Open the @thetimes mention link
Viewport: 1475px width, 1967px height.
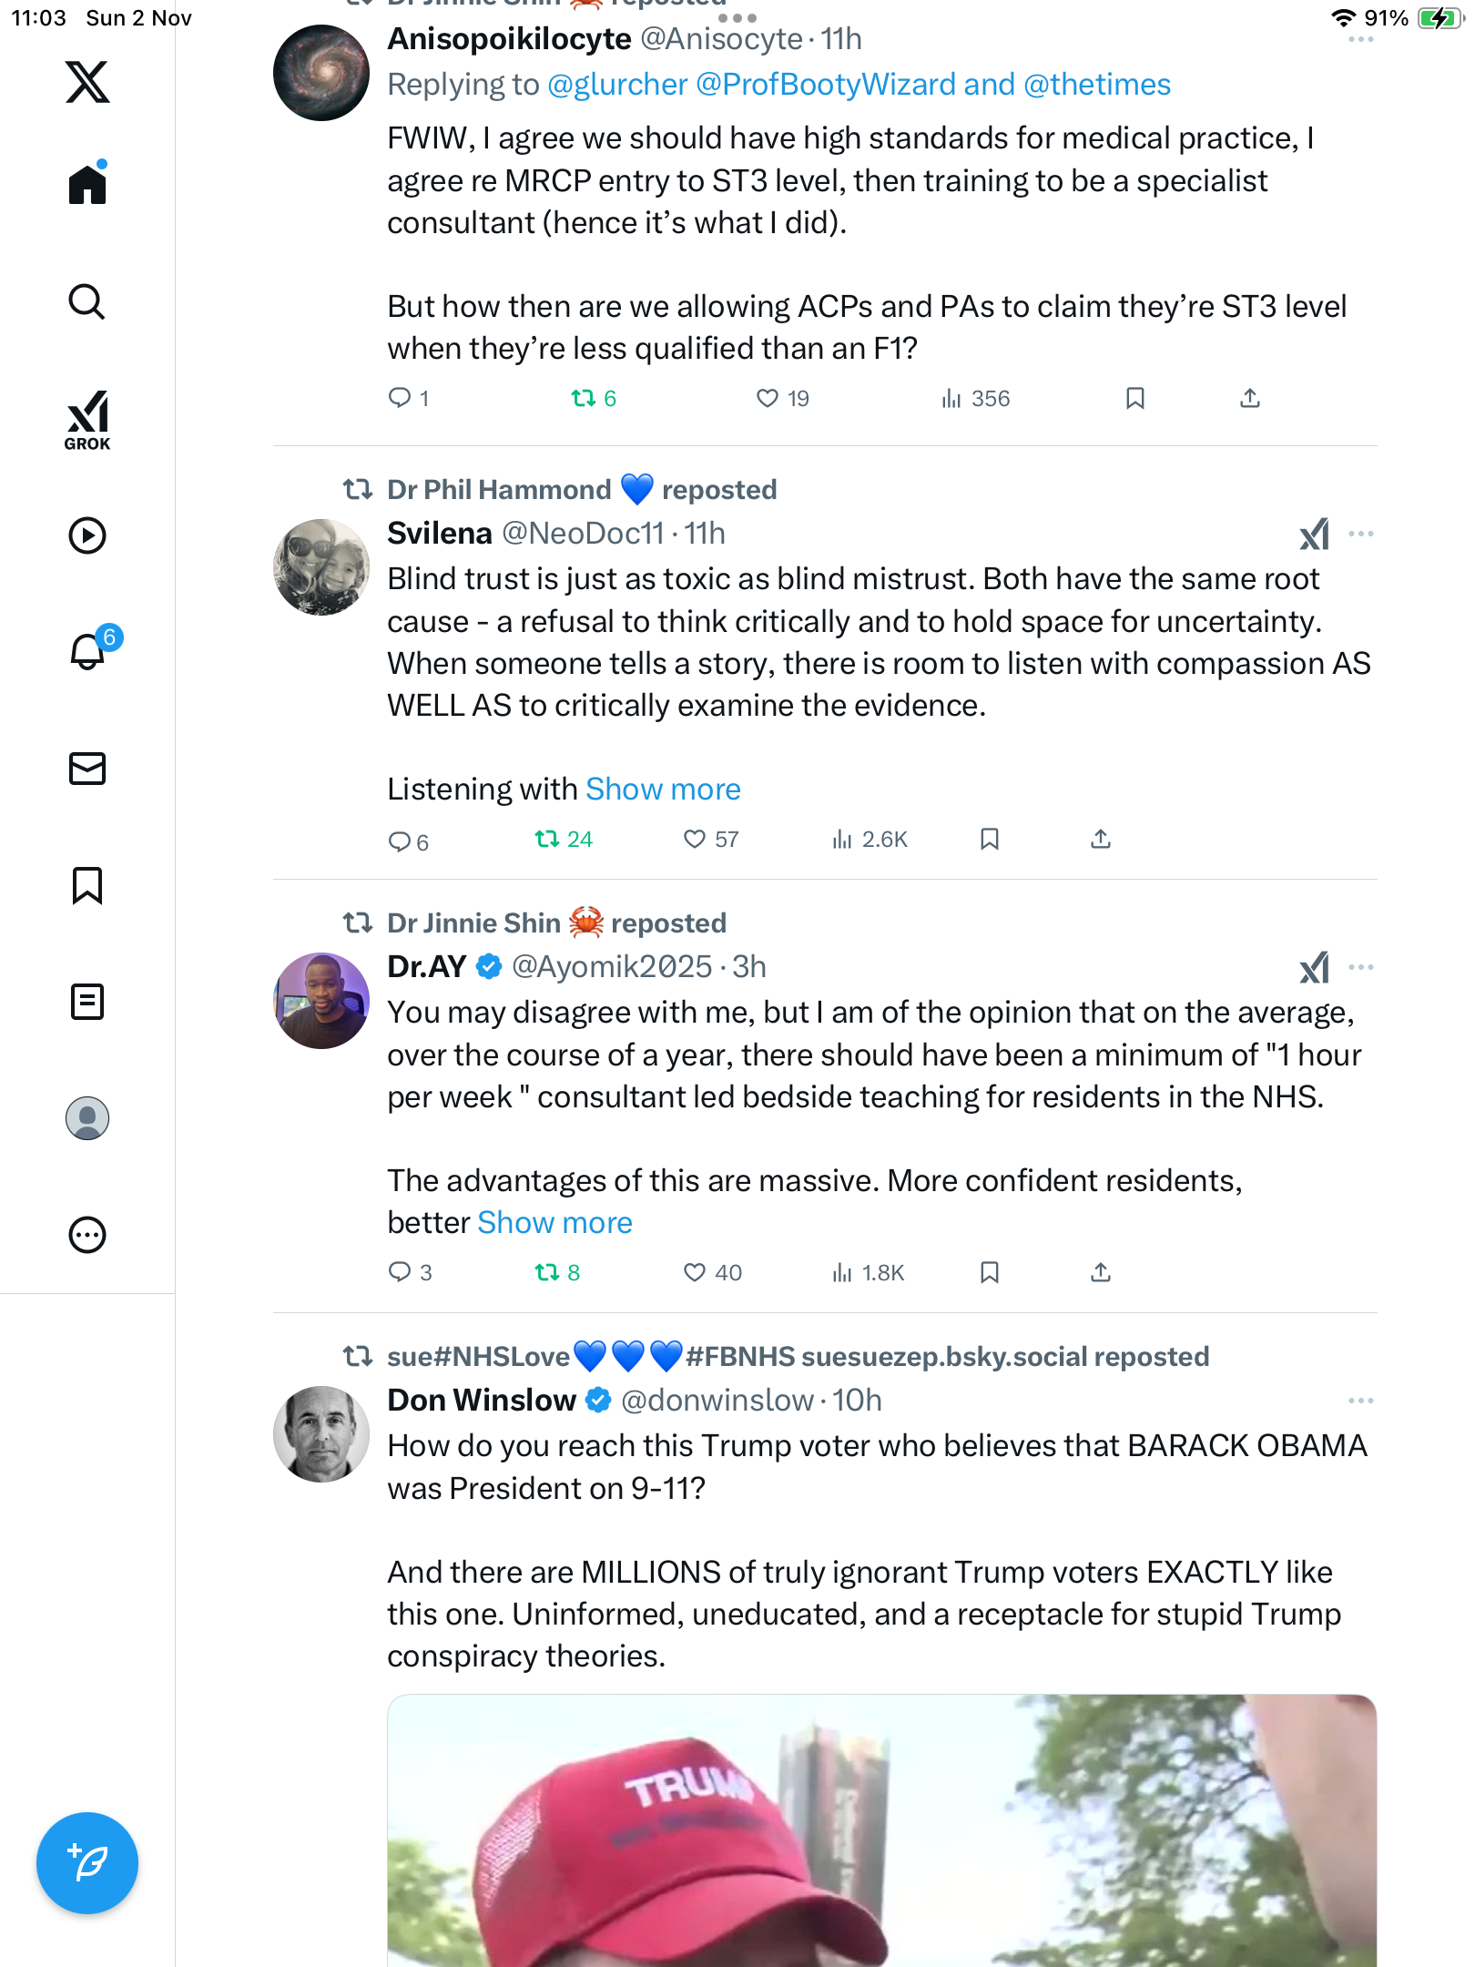(1097, 85)
